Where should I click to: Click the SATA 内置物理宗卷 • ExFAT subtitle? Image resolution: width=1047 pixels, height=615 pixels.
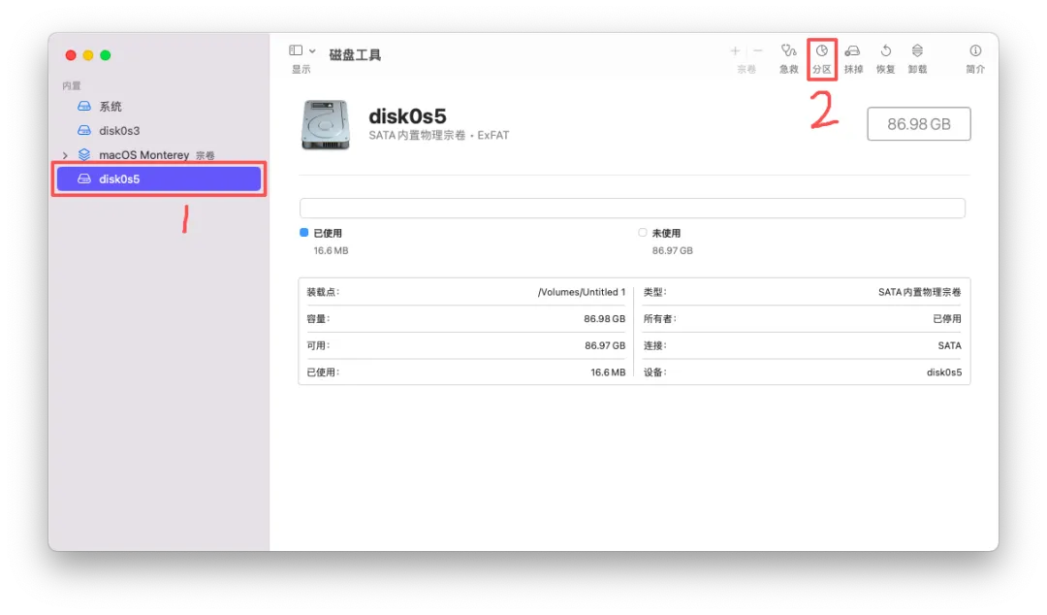[x=439, y=135]
